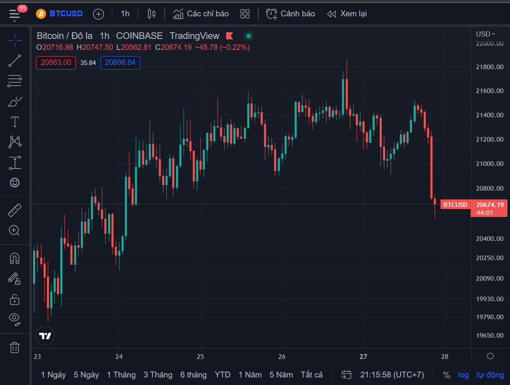Toggle hide all drawings eye icon
Viewport: 510px width, 385px height.
pyautogui.click(x=15, y=319)
